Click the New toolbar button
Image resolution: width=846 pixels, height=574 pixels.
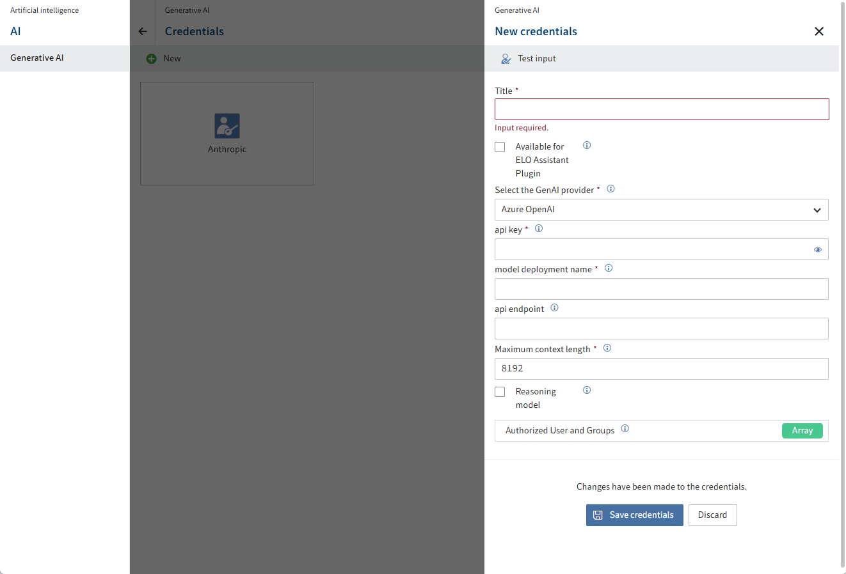pos(164,58)
